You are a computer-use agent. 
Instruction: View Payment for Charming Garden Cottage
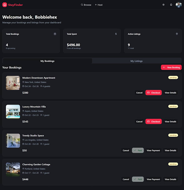tap(153, 179)
